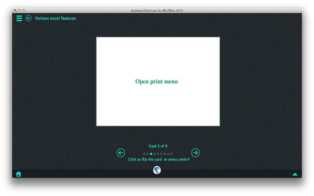Go back using the circled arrow beside the title
The image size is (314, 196).
pyautogui.click(x=28, y=18)
